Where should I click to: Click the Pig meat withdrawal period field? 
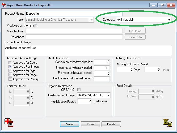click(102, 74)
